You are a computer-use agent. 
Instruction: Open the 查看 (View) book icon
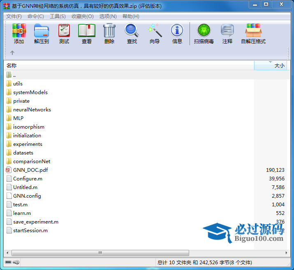pos(87,30)
